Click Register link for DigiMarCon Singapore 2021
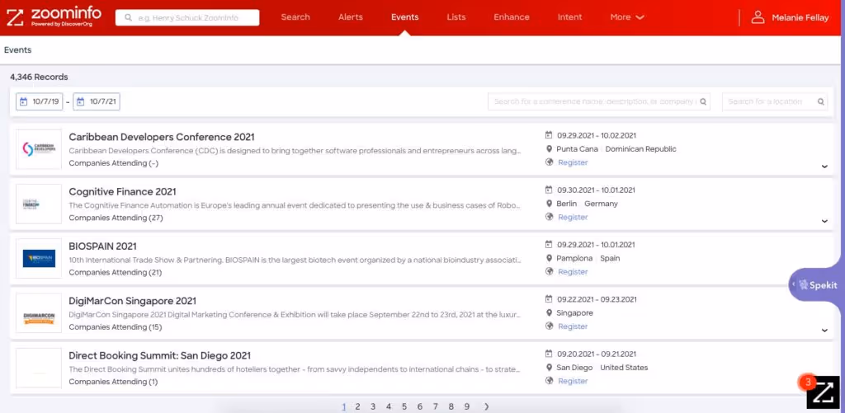The image size is (845, 413). pos(573,326)
